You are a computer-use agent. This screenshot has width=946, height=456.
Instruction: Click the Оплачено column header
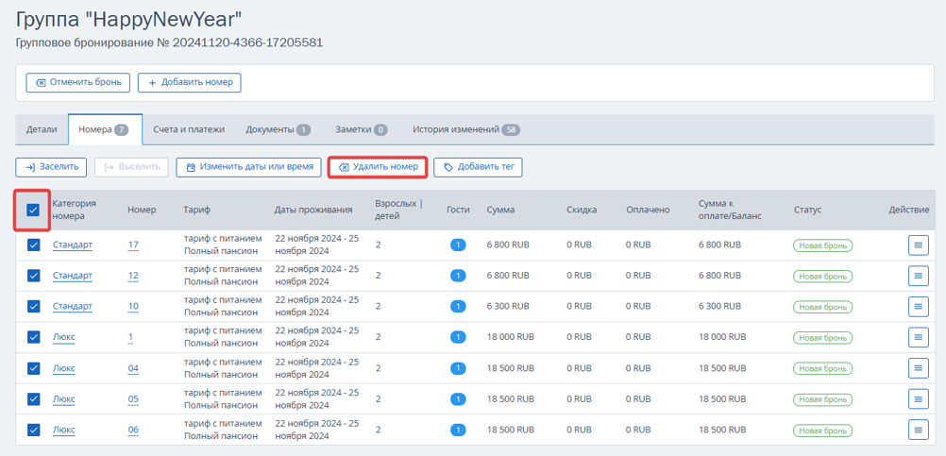648,210
